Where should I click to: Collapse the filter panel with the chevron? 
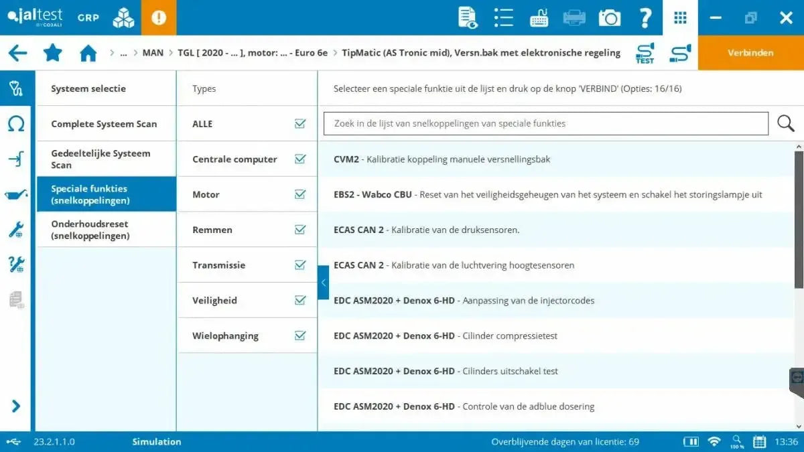point(324,283)
